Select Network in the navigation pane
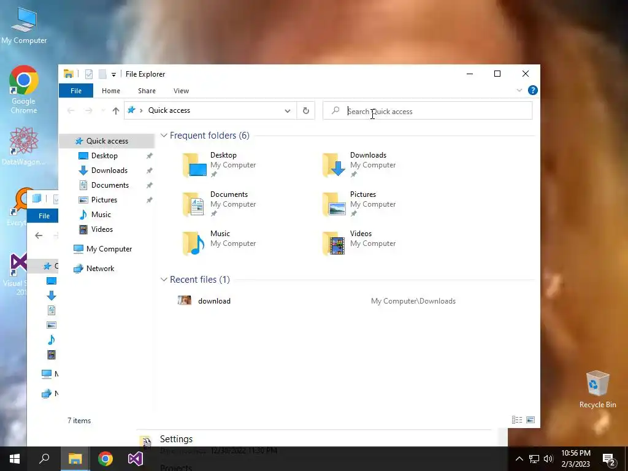 (x=100, y=269)
